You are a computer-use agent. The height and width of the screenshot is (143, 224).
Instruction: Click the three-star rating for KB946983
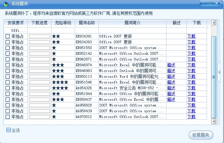click(x=58, y=71)
